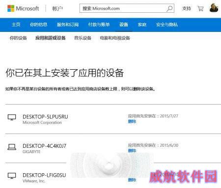Select the device name DESKTOP-4C4K0J7
Image resolution: width=221 pixels, height=188 pixels.
point(44,146)
